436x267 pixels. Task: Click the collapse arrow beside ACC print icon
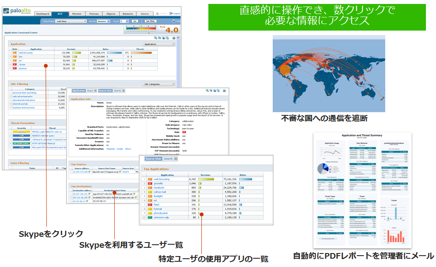pyautogui.click(x=178, y=38)
